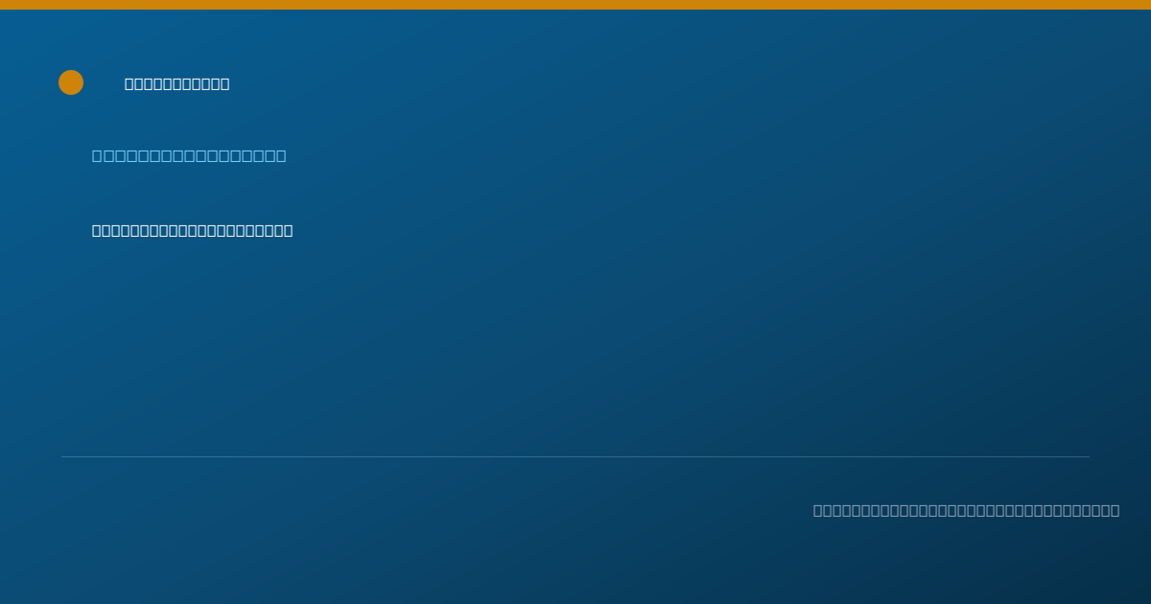This screenshot has width=1151, height=604.
Task: Click the white body text line below the heading
Action: click(x=193, y=230)
